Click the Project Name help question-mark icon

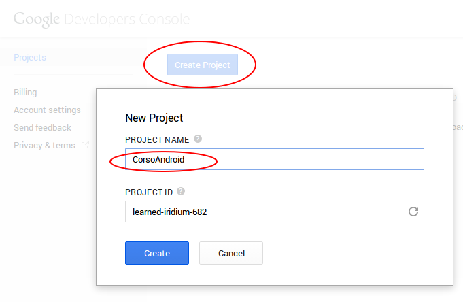(x=198, y=139)
